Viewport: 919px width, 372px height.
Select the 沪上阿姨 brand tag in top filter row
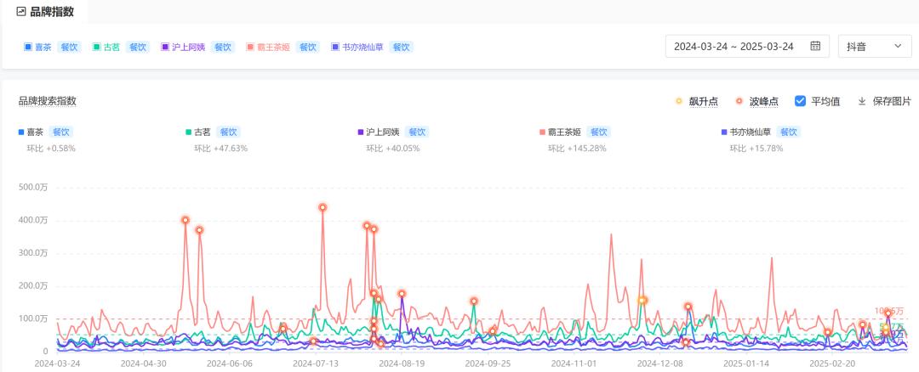188,48
